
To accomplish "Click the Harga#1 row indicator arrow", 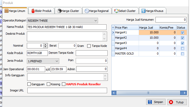I will click(x=113, y=33).
